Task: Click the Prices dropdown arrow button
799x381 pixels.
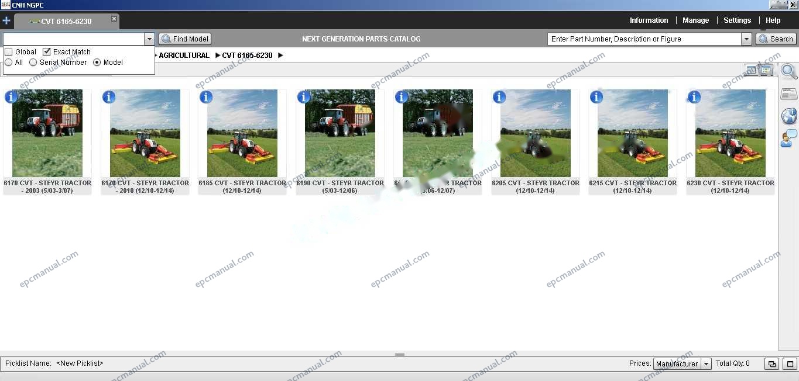Action: 706,363
